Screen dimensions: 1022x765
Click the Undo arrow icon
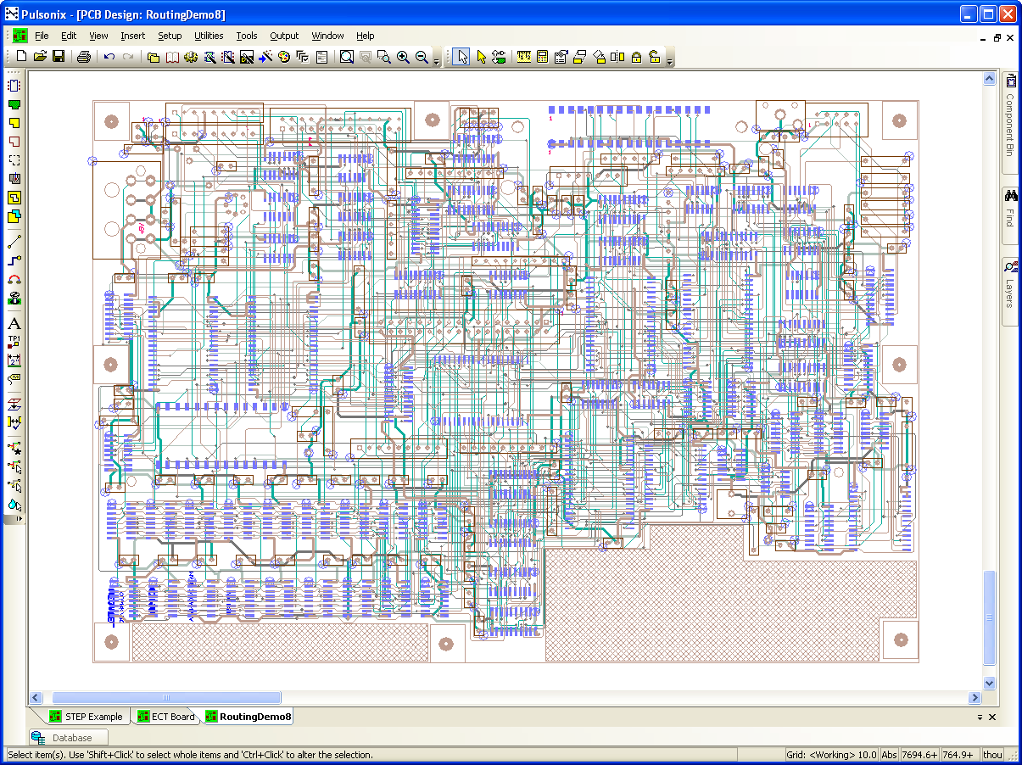click(109, 57)
